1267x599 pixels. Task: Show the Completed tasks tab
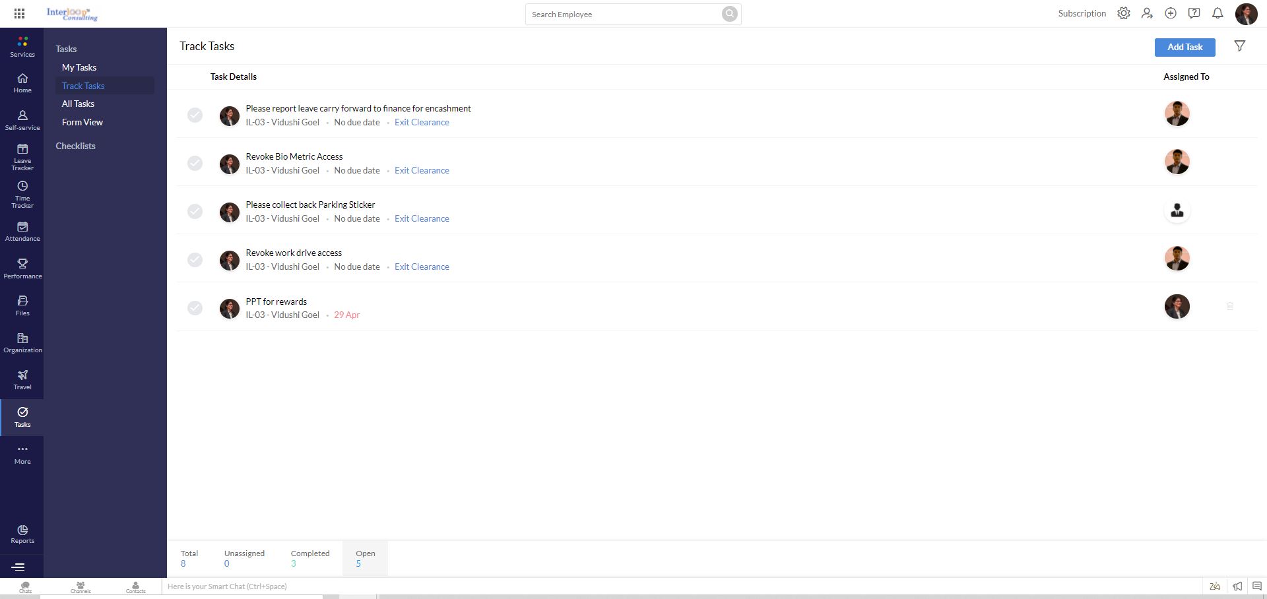(x=309, y=558)
